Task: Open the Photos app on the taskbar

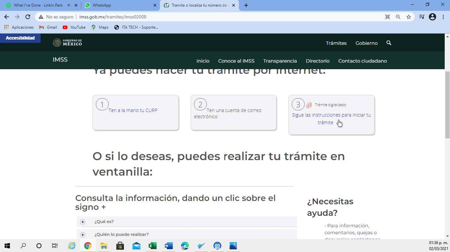Action: [233, 246]
